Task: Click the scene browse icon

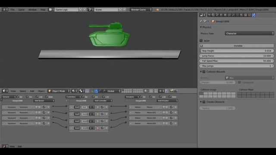Action: (x=91, y=9)
